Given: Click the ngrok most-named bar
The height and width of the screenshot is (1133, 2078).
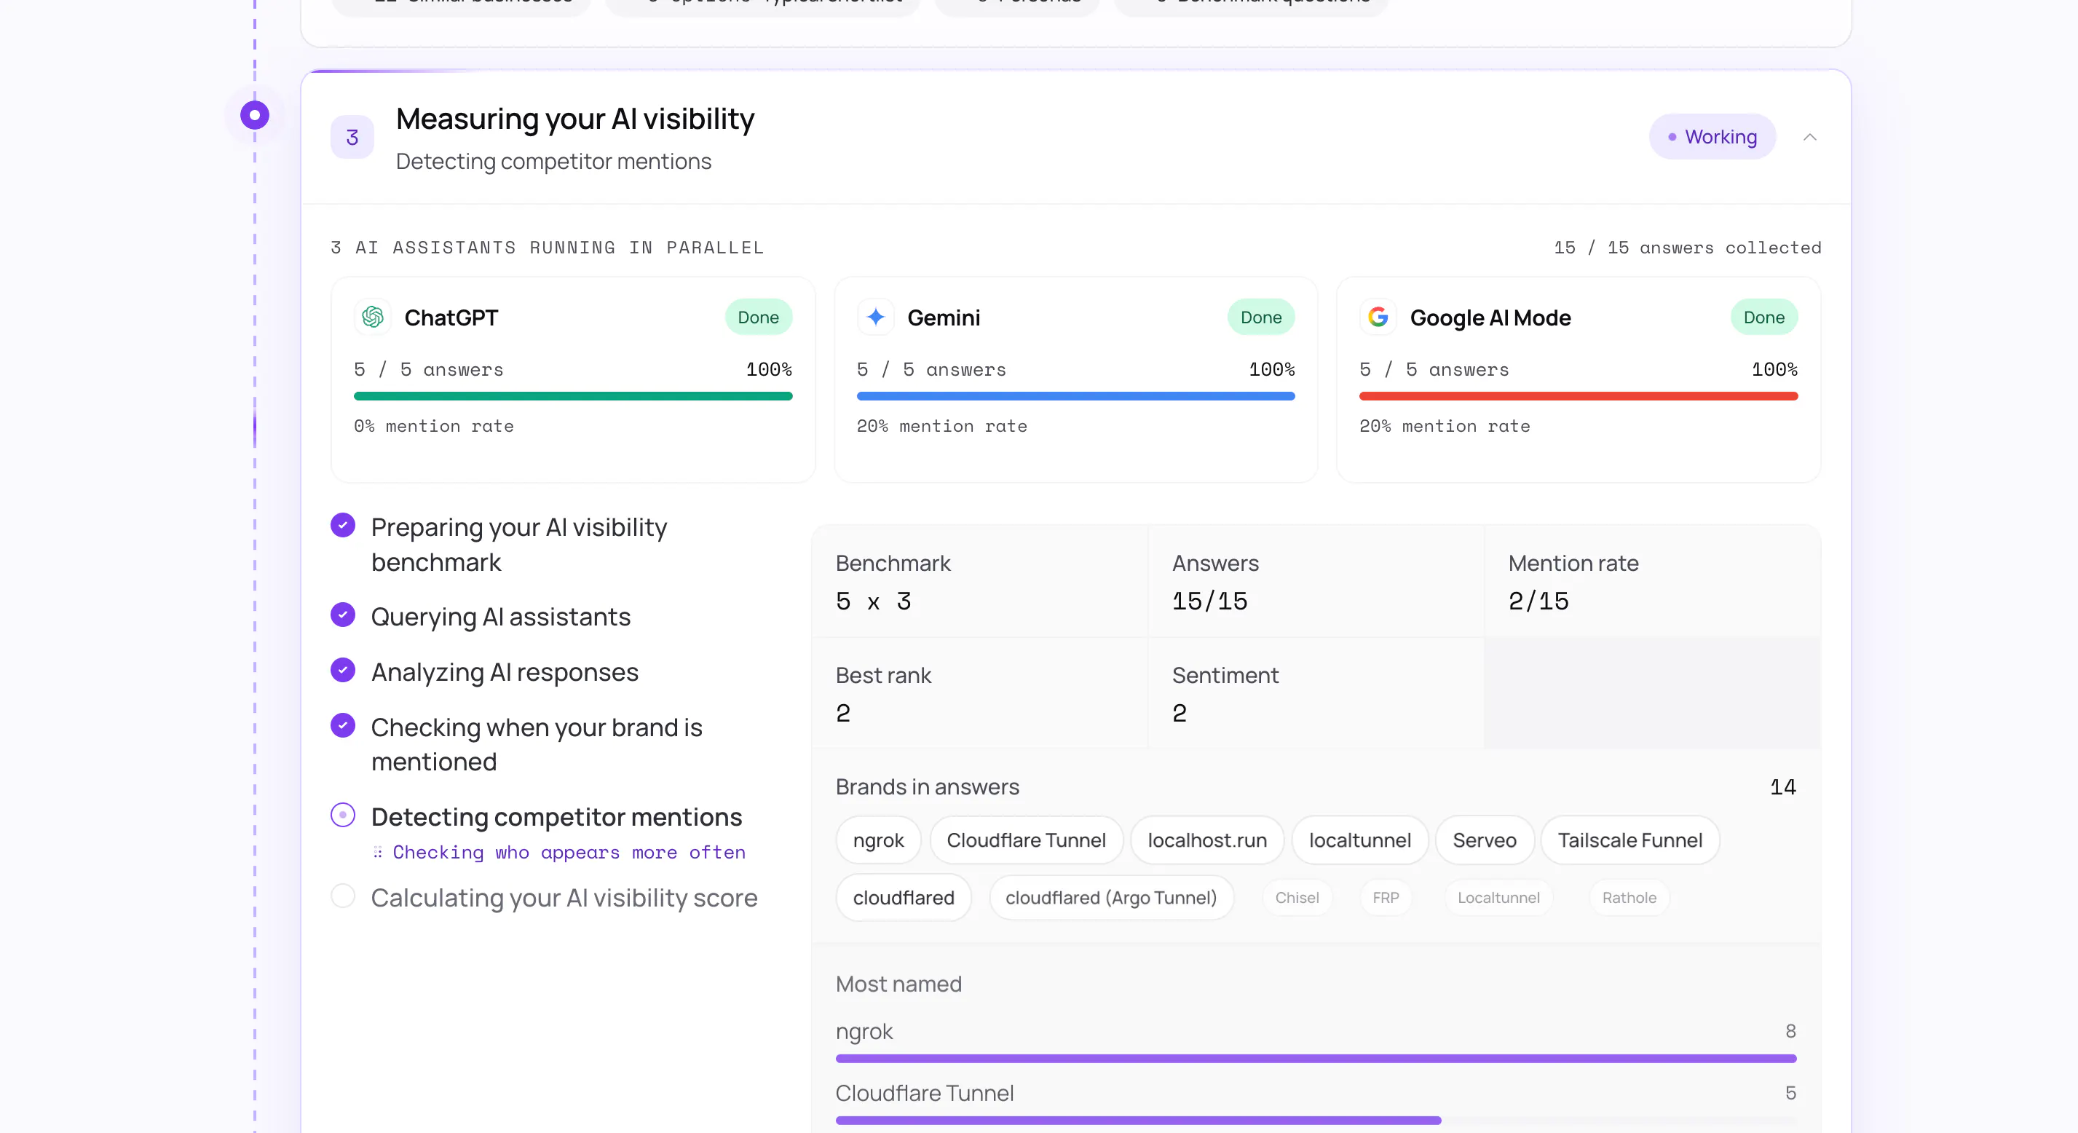Looking at the screenshot, I should (x=1316, y=1059).
